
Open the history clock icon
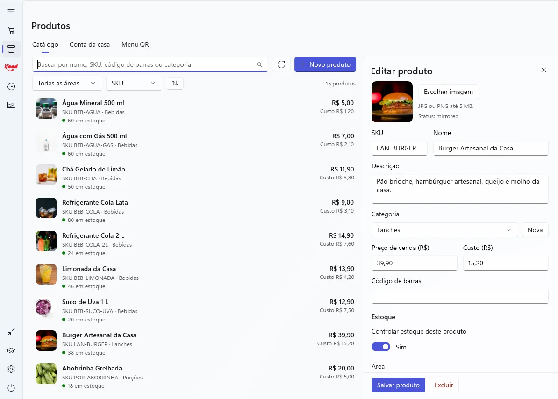(11, 86)
